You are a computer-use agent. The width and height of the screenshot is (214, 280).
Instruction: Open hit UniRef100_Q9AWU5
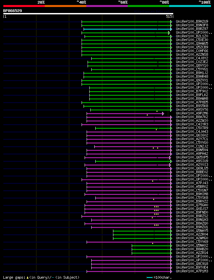click(192, 44)
